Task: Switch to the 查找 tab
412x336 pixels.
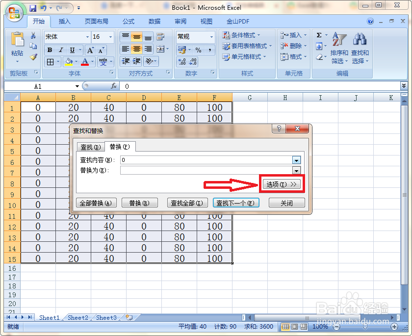Action: click(91, 147)
